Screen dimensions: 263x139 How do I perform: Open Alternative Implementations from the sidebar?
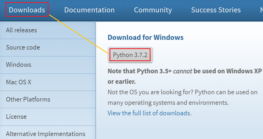[46, 134]
